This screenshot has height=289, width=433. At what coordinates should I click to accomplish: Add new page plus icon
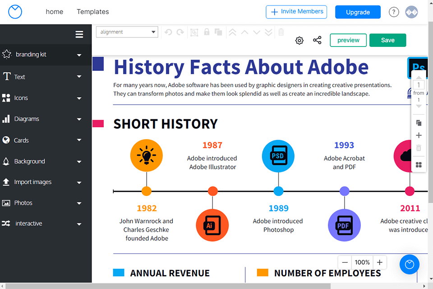point(419,135)
